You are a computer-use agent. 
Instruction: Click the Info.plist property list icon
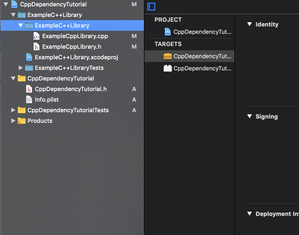point(29,100)
